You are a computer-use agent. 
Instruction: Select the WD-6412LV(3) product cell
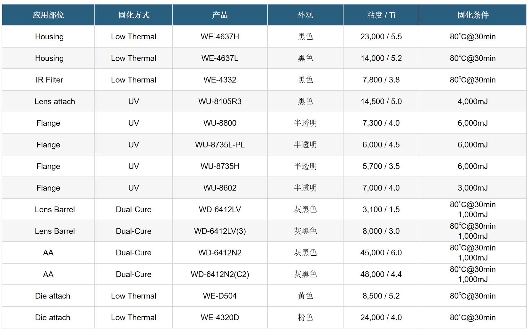pos(220,231)
